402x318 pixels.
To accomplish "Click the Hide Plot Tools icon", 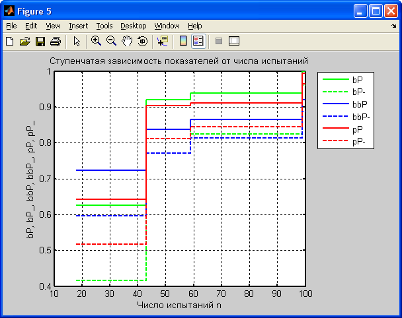I will [x=219, y=41].
